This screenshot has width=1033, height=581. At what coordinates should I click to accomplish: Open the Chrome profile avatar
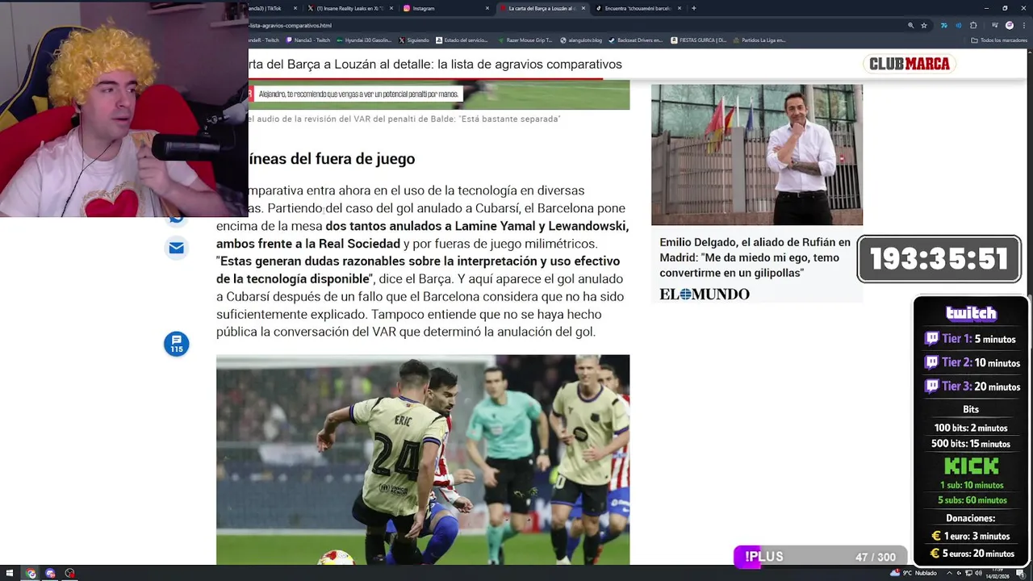[1009, 25]
